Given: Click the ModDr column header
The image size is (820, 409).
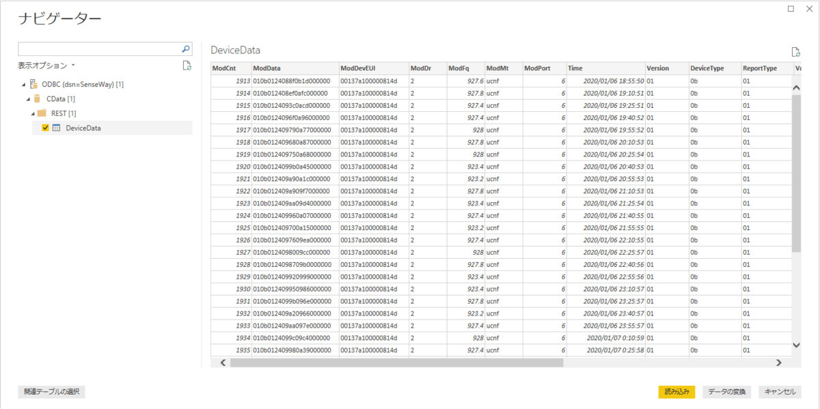Looking at the screenshot, I should (428, 68).
